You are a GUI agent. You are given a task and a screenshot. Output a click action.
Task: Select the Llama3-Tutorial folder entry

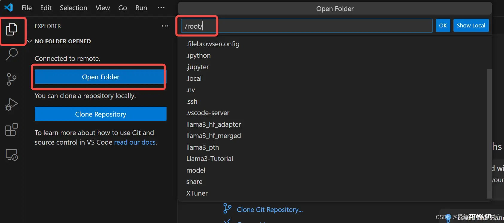(x=332, y=159)
